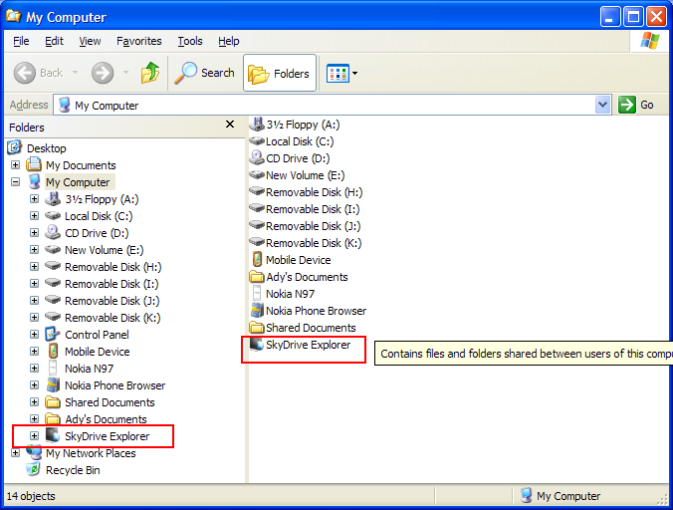Image resolution: width=673 pixels, height=510 pixels.
Task: Expand CD Drive (D:) tree node
Action: pyautogui.click(x=34, y=233)
